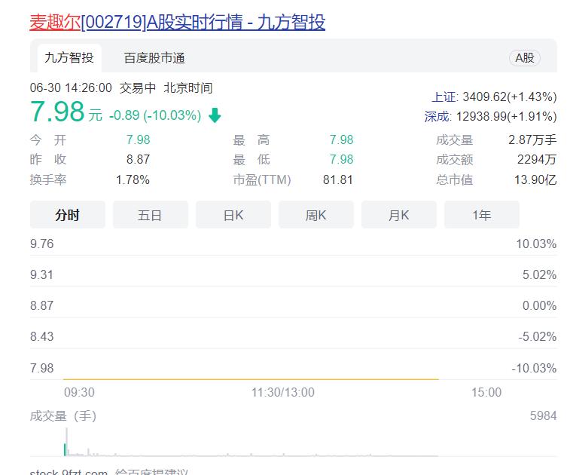Screen dimensions: 570x475
Task: Select the 九方智投 tab
Action: (x=69, y=58)
